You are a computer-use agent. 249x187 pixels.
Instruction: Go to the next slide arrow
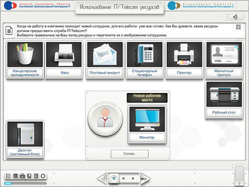(x=145, y=178)
